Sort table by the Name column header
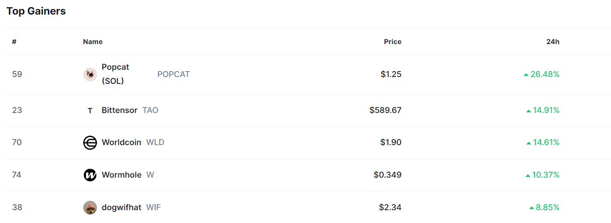 pos(93,42)
